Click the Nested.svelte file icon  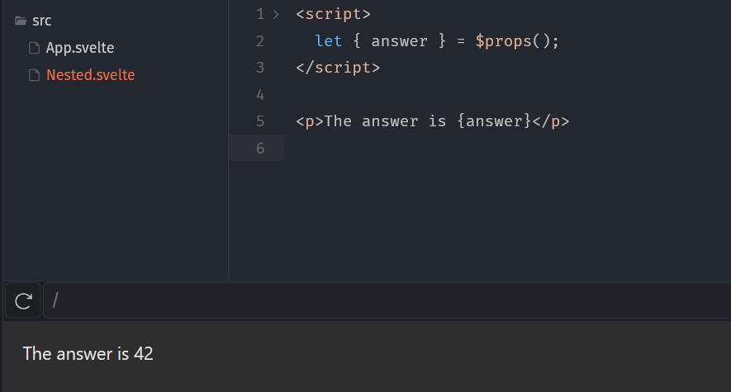[35, 75]
